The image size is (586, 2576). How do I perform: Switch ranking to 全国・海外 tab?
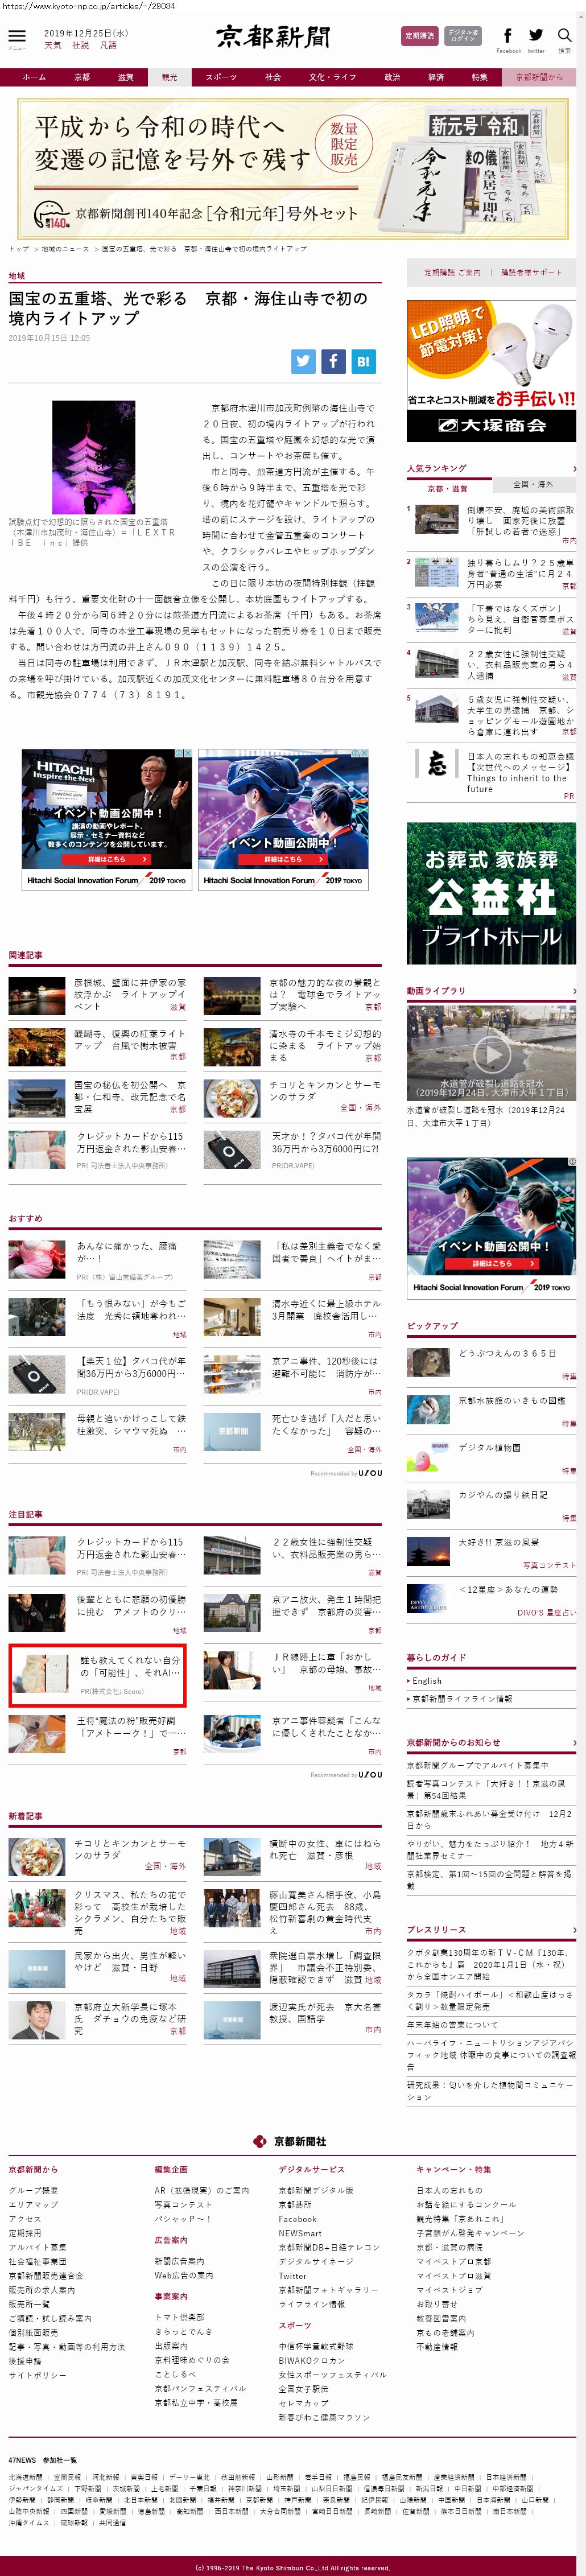coord(532,485)
